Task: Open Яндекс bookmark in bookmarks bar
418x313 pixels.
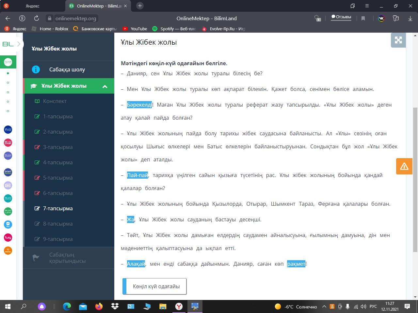Action: tap(16, 29)
